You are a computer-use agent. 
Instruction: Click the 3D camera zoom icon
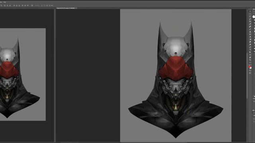[52, 6]
